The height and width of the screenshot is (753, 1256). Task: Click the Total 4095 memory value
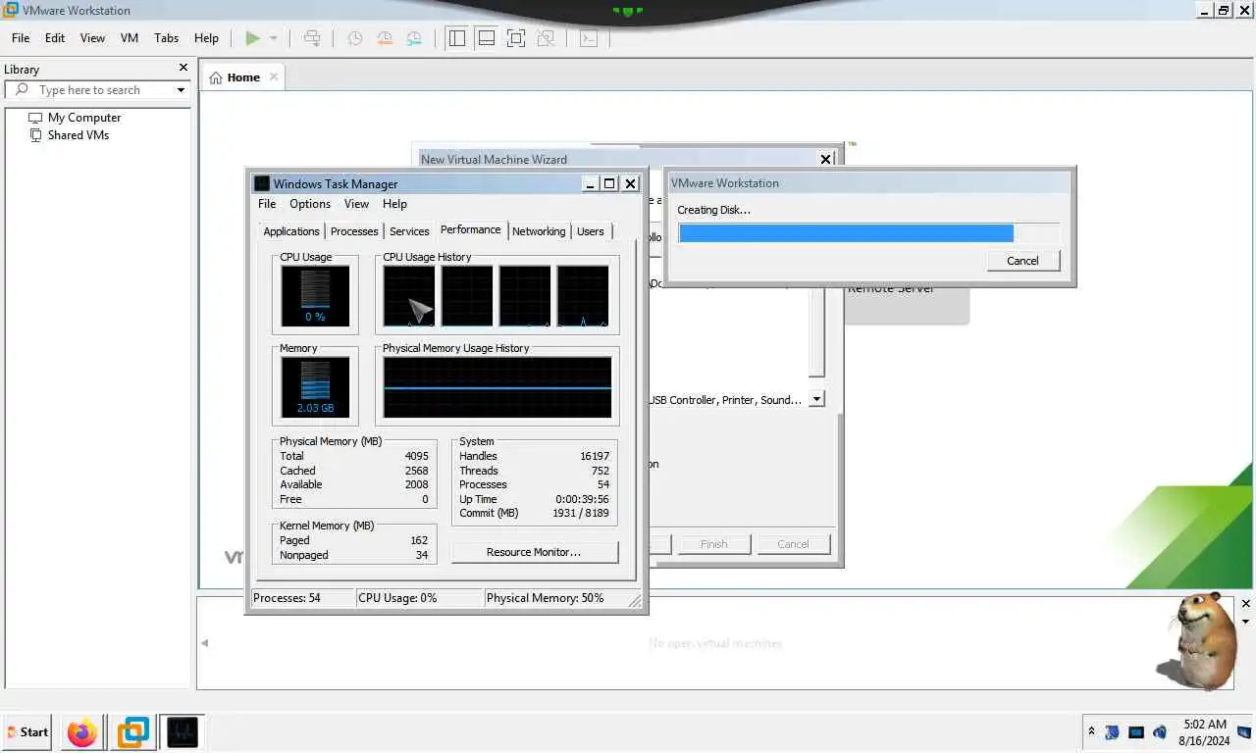point(416,456)
